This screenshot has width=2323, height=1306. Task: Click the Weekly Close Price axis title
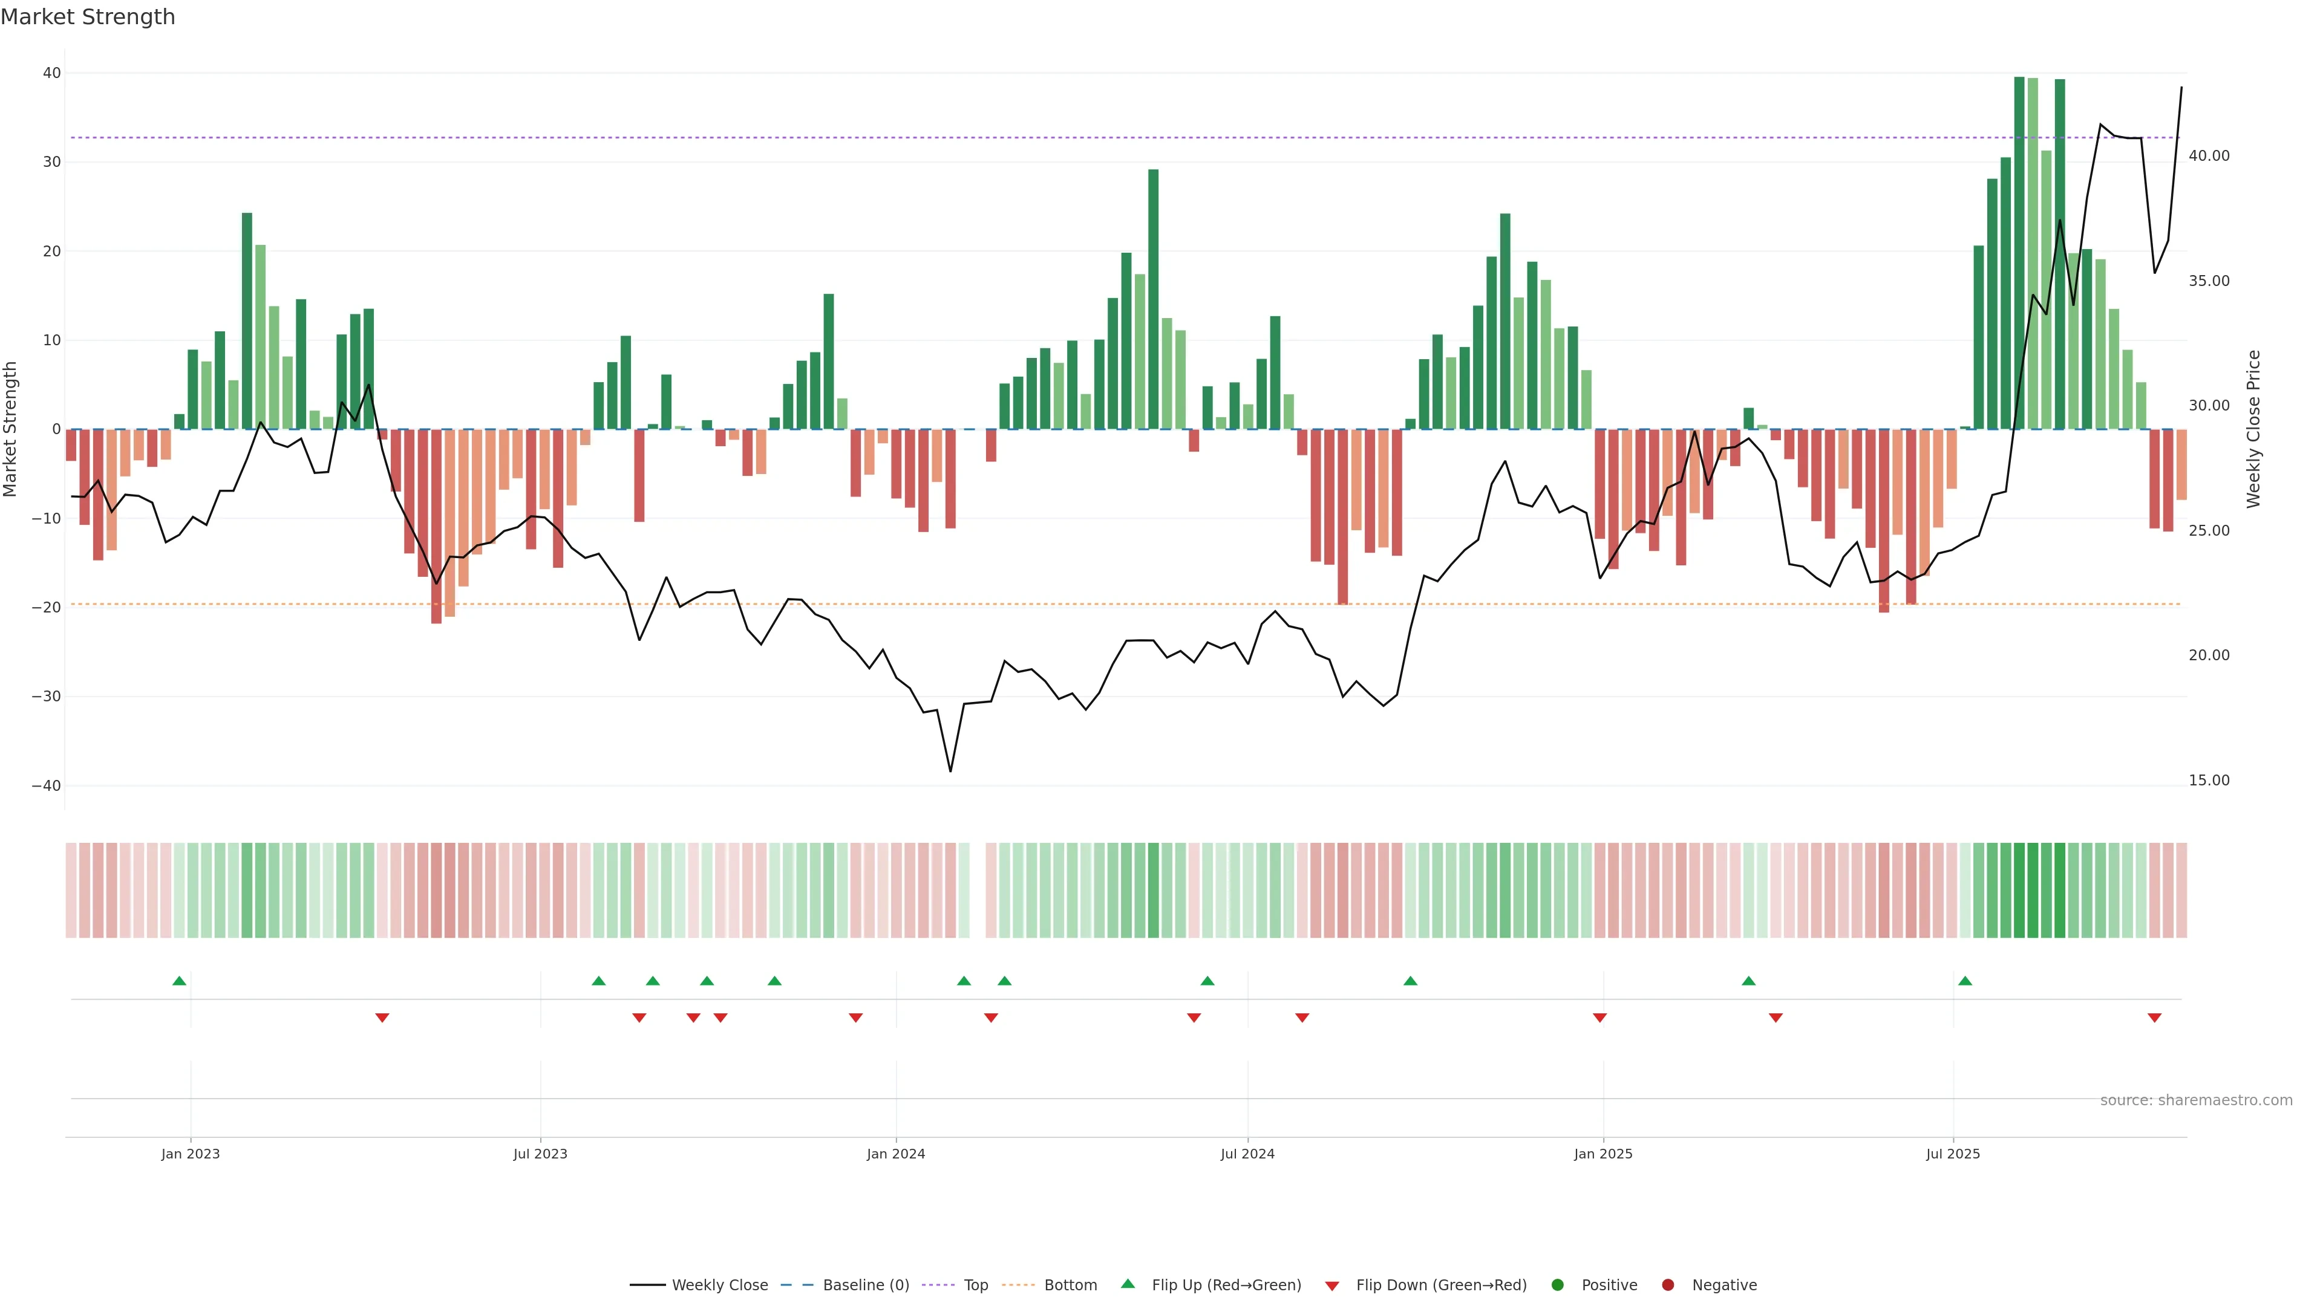2253,429
